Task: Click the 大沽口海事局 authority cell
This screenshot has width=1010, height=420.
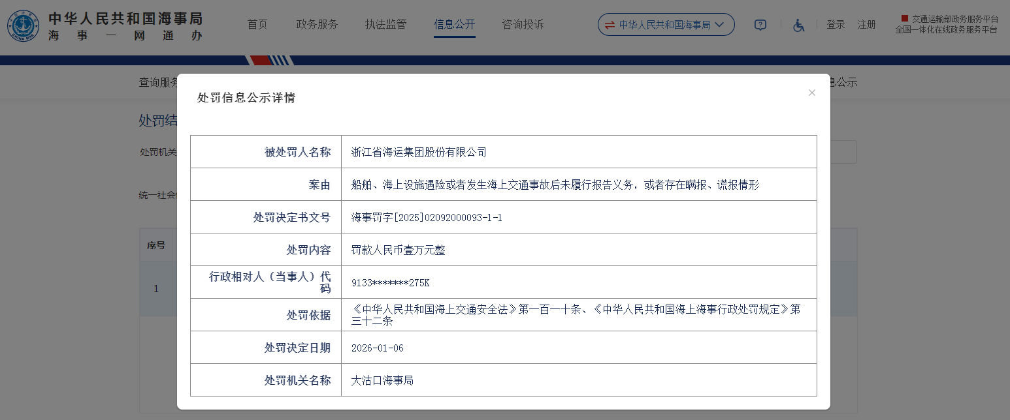Action: [382, 380]
